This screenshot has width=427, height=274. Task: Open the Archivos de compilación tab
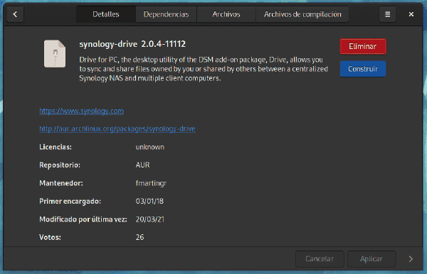point(302,14)
